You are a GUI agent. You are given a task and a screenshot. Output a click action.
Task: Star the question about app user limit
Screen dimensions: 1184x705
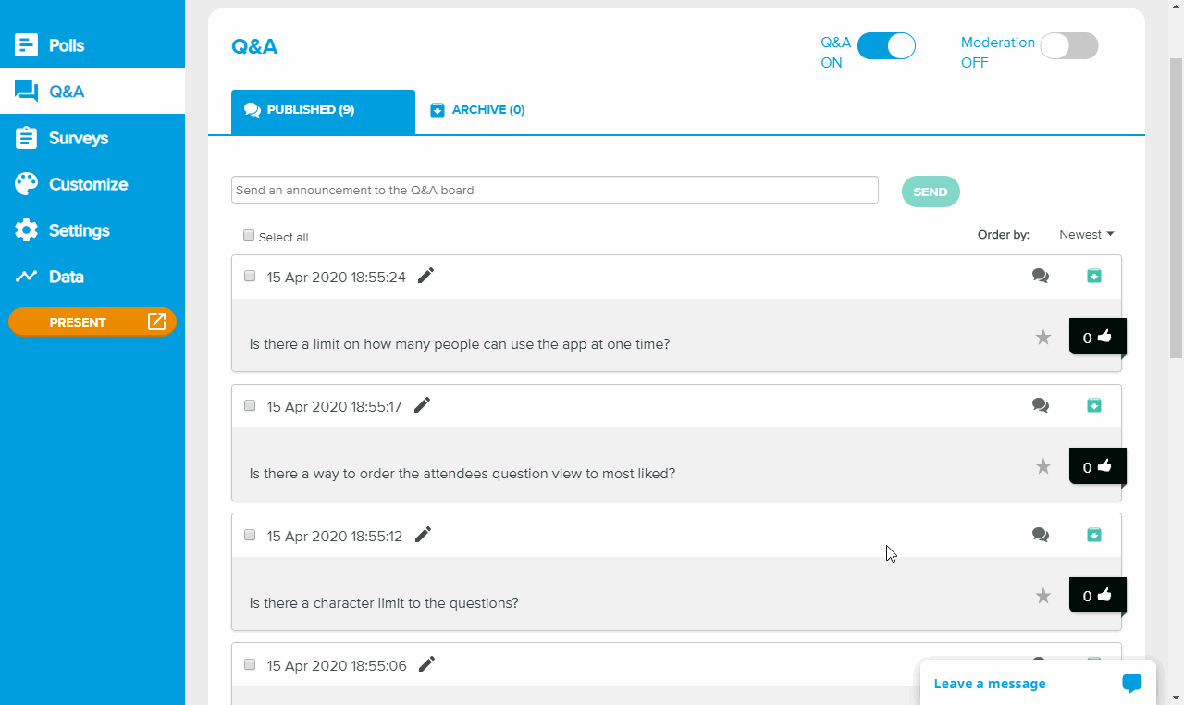1043,337
